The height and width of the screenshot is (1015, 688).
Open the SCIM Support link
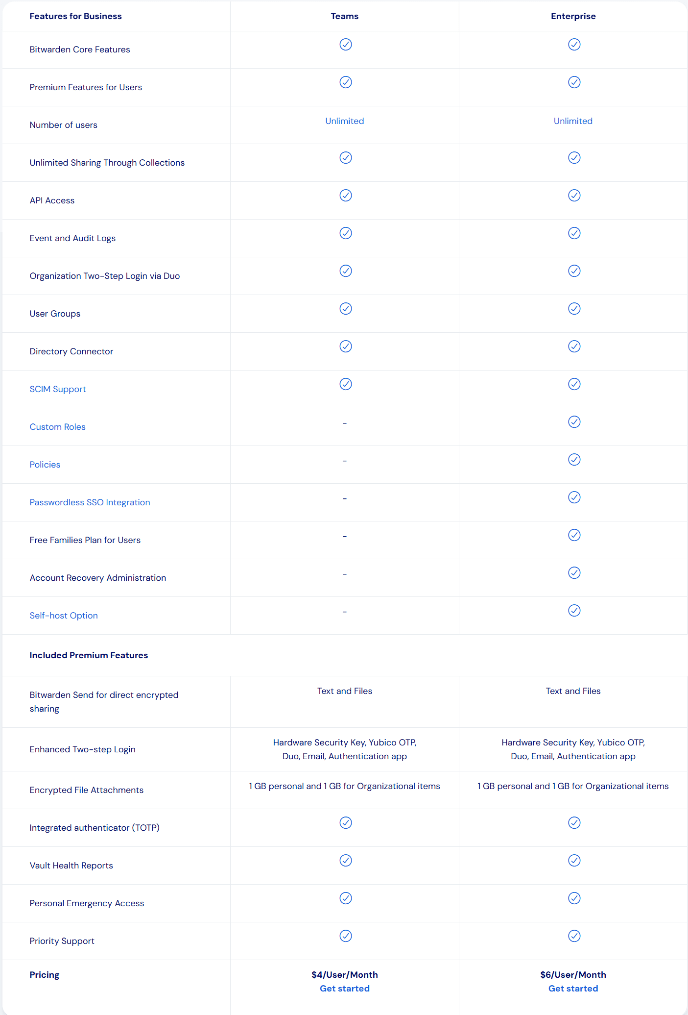click(58, 389)
